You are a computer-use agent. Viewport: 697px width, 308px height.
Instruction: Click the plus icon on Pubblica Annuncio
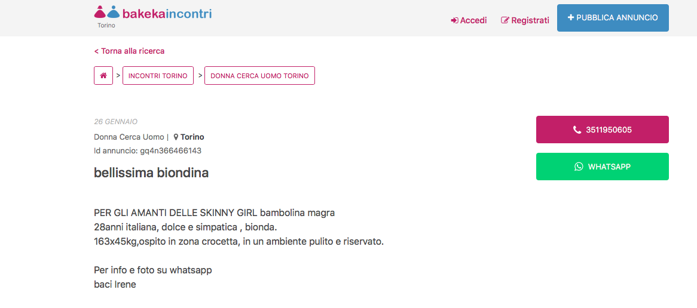(571, 18)
